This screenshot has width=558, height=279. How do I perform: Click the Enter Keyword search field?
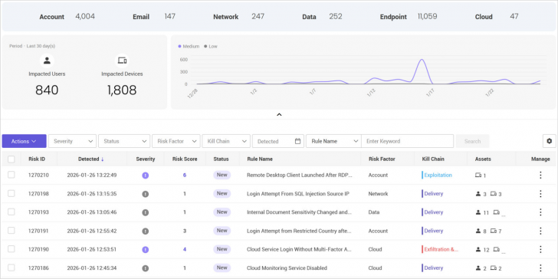(x=408, y=141)
